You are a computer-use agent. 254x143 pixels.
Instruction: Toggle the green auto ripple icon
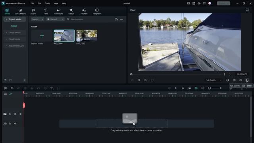pyautogui.click(x=196, y=88)
